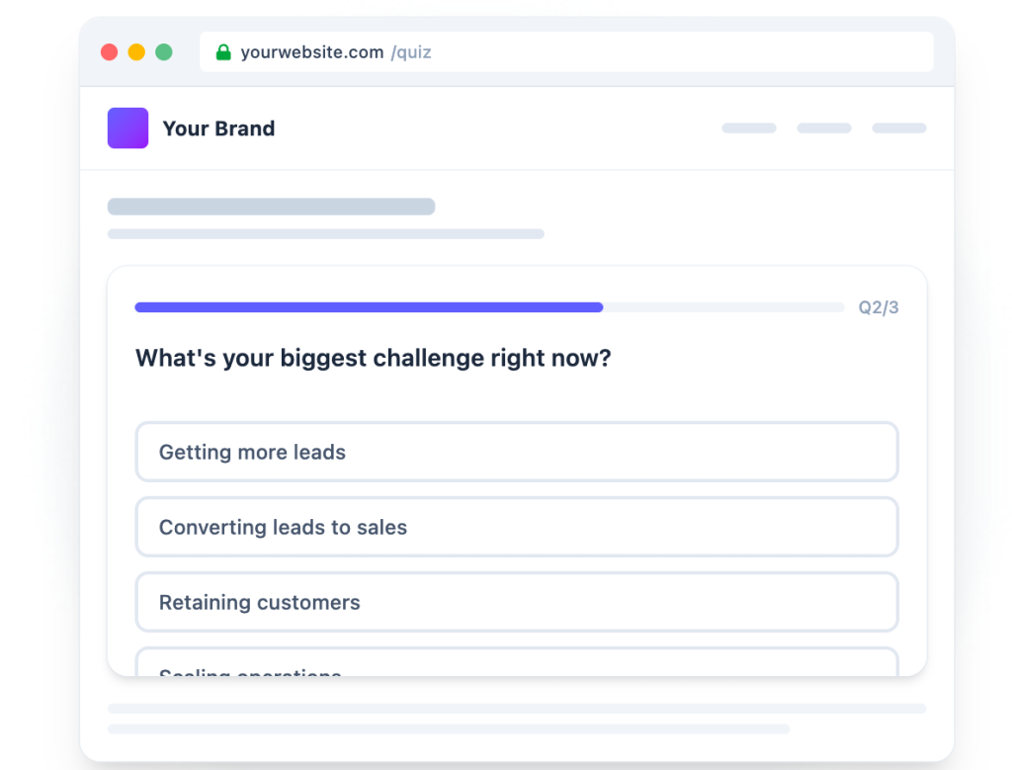Open the middle navigation menu item

[x=823, y=128]
